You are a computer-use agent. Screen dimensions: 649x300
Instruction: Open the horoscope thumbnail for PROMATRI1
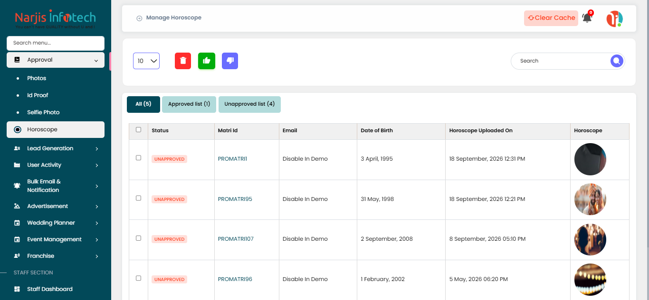point(590,159)
